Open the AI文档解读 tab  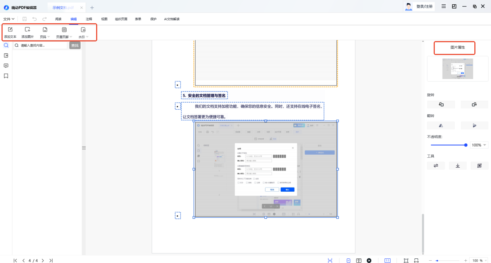click(172, 19)
